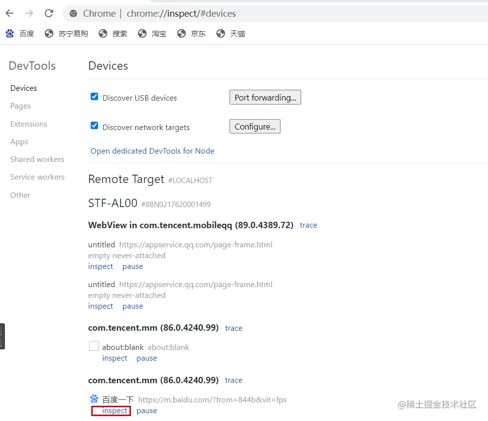Click the Port forwarding... button
The image size is (488, 421).
[265, 98]
